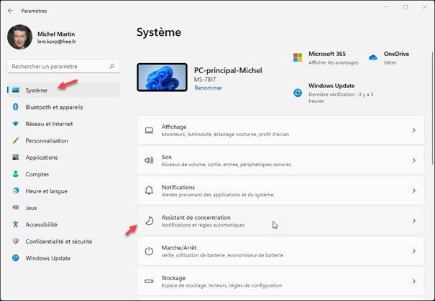Click the Rechercher un paramètre search field
This screenshot has height=301, width=435.
point(58,66)
